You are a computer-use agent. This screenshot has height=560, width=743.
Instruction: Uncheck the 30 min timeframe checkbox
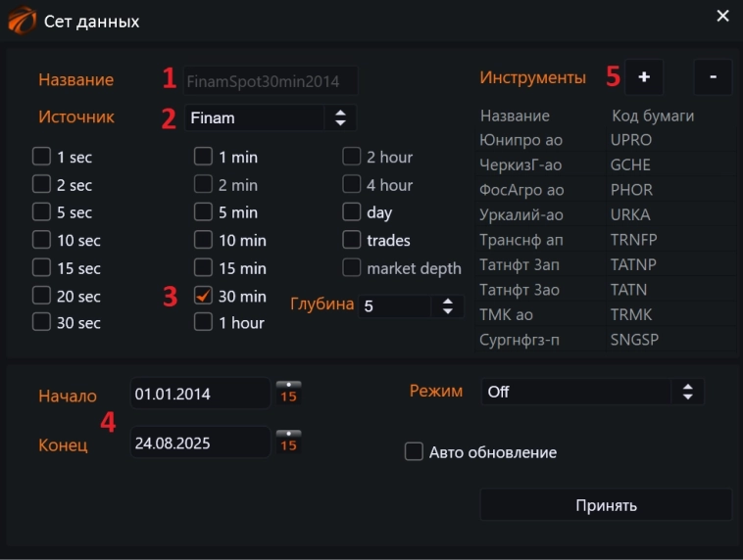[x=204, y=296]
